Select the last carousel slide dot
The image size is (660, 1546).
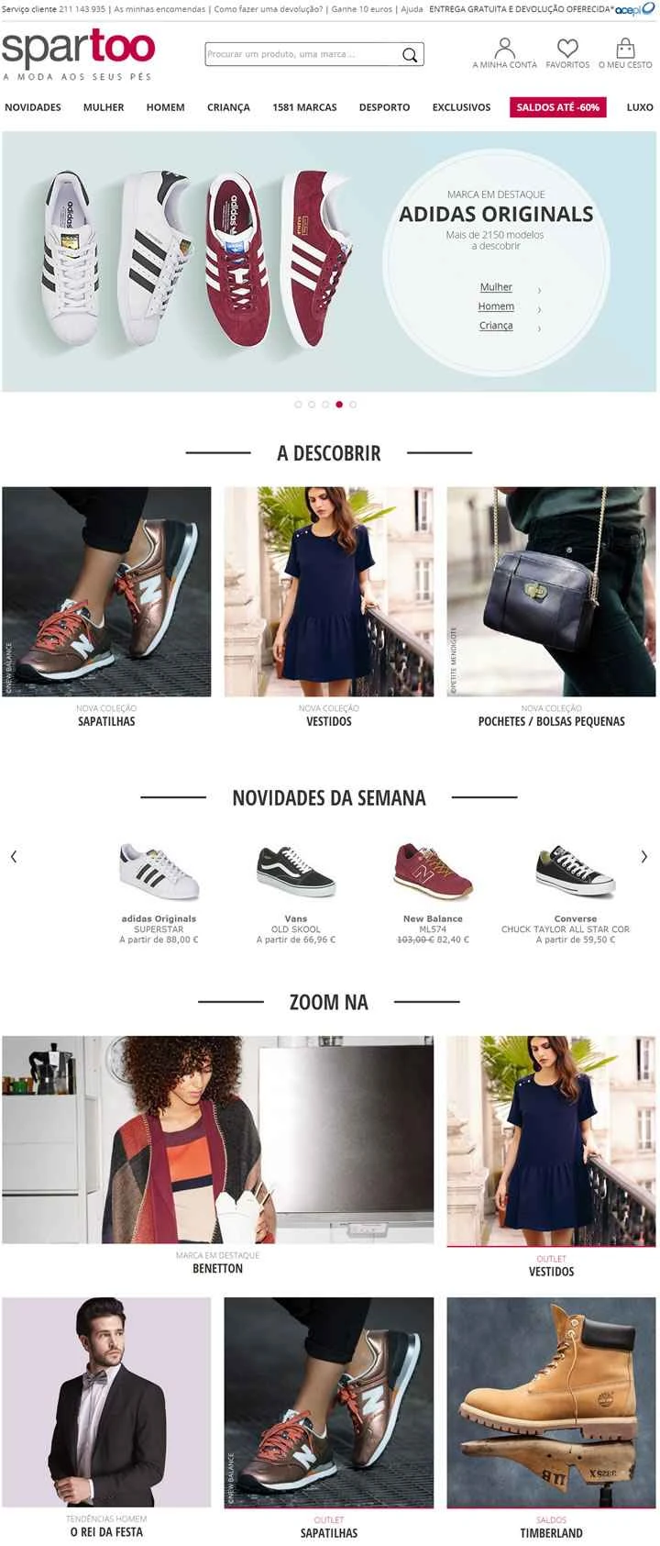coord(353,404)
